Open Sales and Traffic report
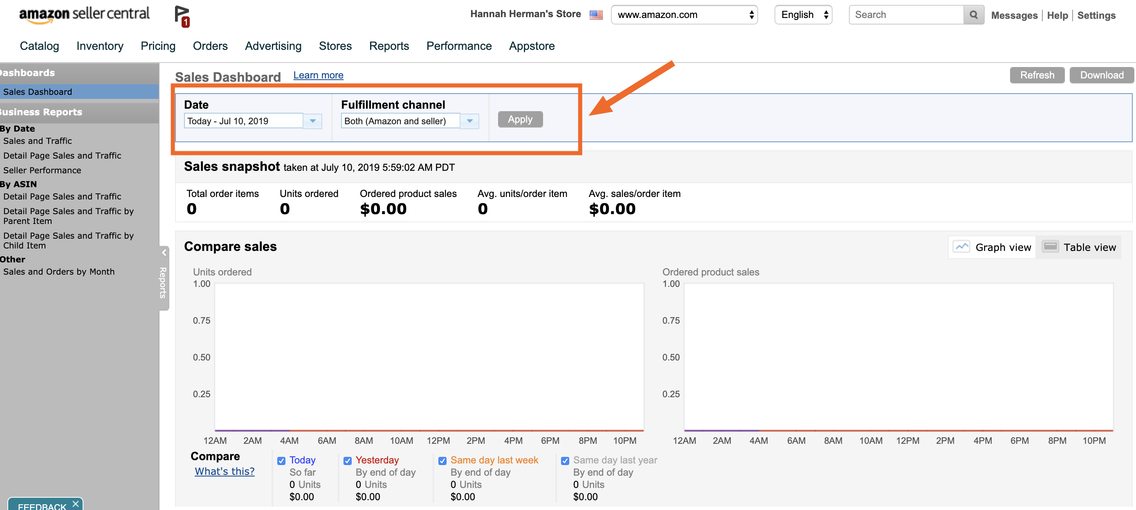1136x510 pixels. (38, 141)
